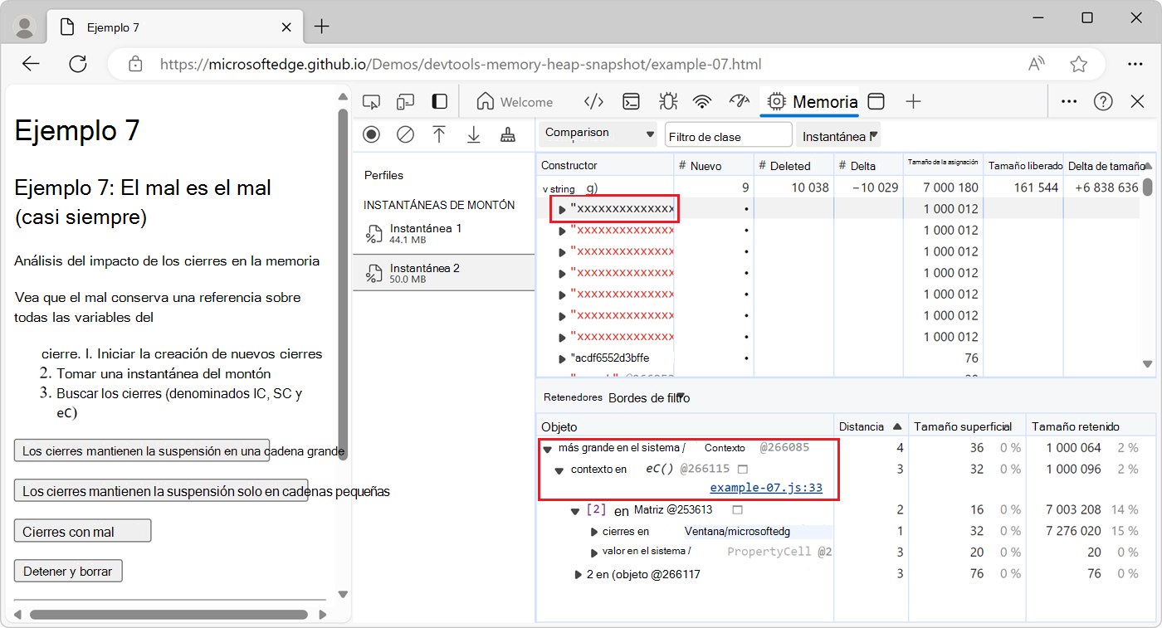Viewport: 1162px width, 628px height.
Task: Click the load profile upload icon
Action: (x=439, y=134)
